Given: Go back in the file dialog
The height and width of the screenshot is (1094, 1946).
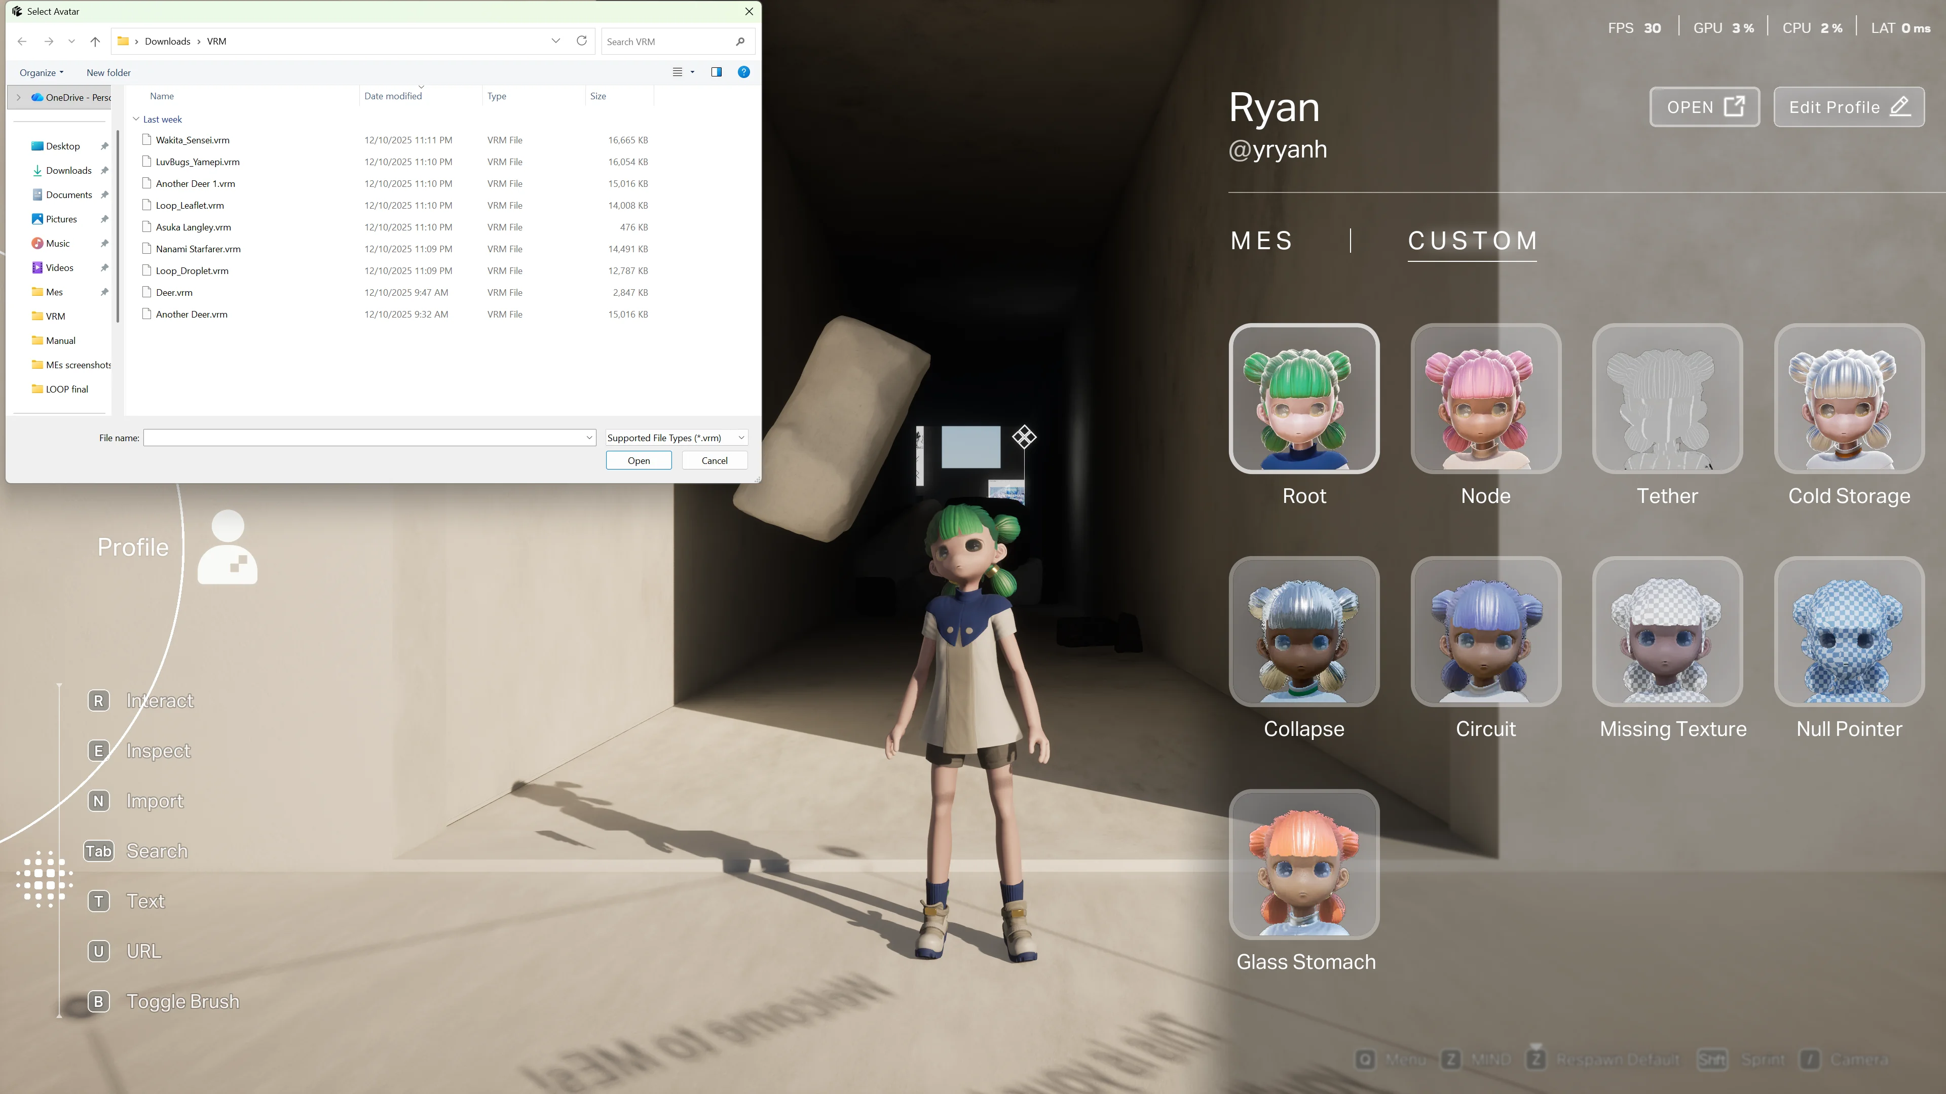Looking at the screenshot, I should (x=22, y=42).
